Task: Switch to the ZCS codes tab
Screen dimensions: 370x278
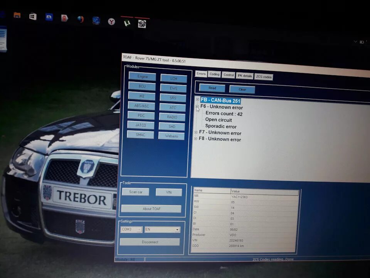Action: 264,77
